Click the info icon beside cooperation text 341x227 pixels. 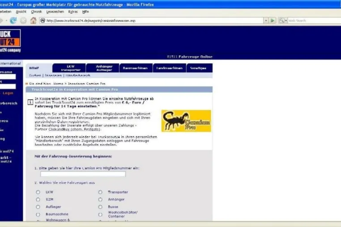(x=30, y=102)
